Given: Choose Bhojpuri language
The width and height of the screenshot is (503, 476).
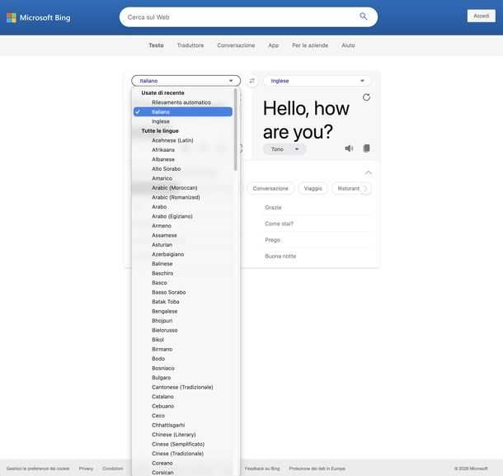Looking at the screenshot, I should click(183, 321).
